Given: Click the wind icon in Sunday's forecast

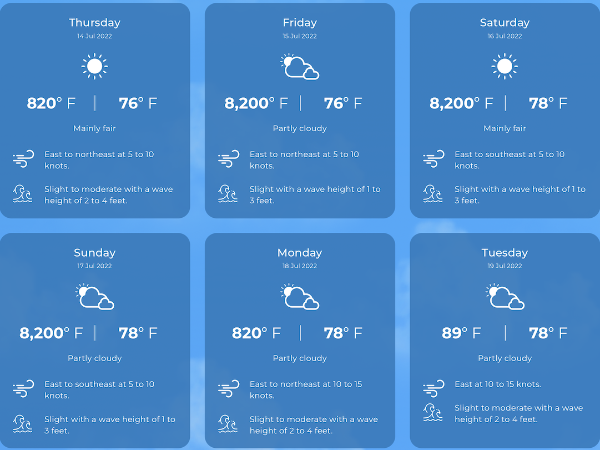Looking at the screenshot, I should point(23,389).
